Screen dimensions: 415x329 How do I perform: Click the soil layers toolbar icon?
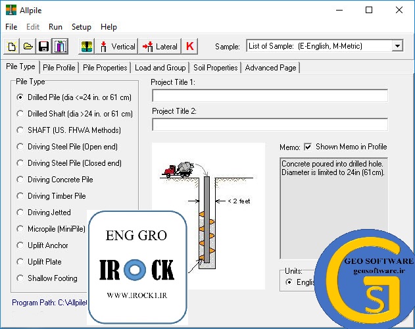(87, 46)
